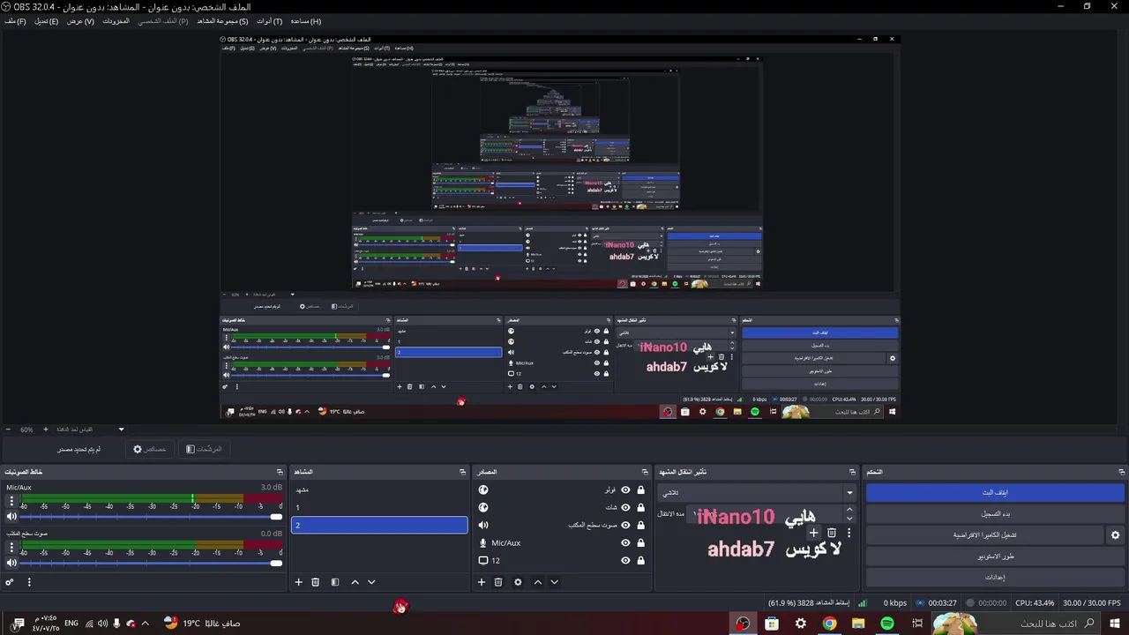Click the المرشحات filters button under the preview
Viewport: 1129px width, 635px height.
pos(204,449)
